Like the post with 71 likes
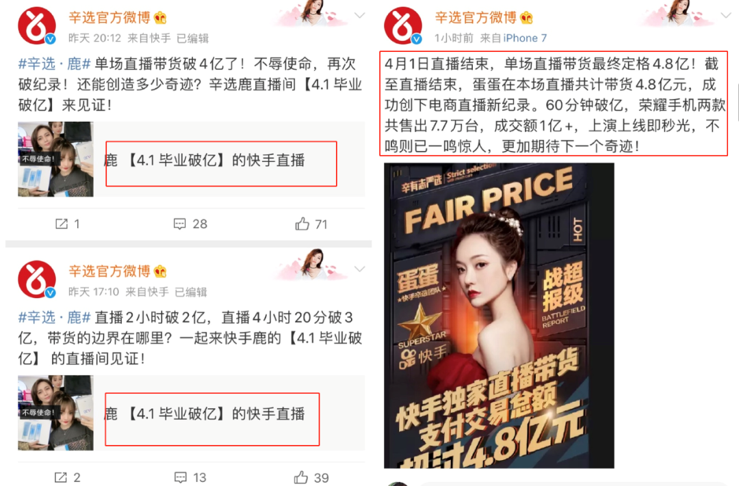Viewport: 739px width, 486px height. point(302,224)
